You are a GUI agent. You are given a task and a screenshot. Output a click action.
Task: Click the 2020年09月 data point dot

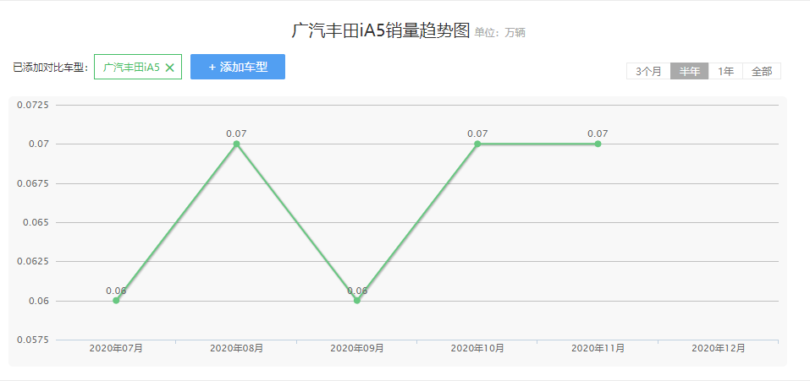pos(357,301)
